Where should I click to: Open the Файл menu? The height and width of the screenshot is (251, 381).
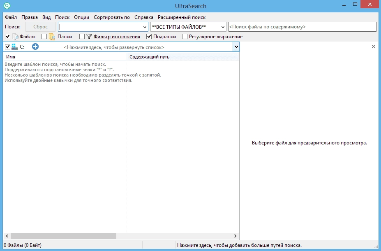coord(11,17)
